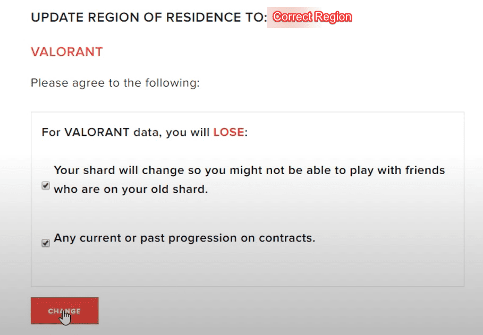Click the 'Any current or past progression' label
This screenshot has width=483, height=335.
(x=184, y=238)
